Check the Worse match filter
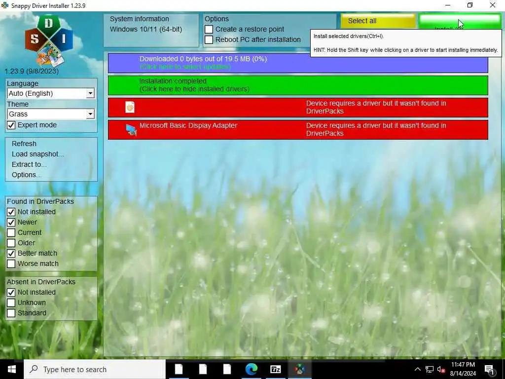505x379 pixels. pyautogui.click(x=11, y=264)
